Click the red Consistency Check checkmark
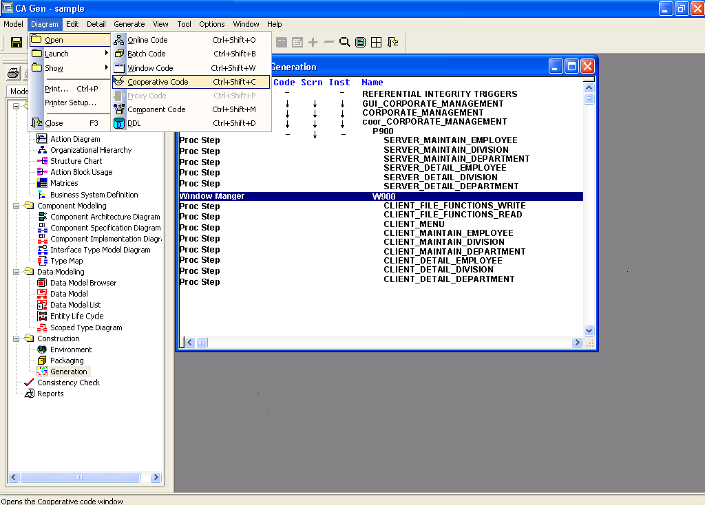The image size is (705, 505). click(29, 383)
